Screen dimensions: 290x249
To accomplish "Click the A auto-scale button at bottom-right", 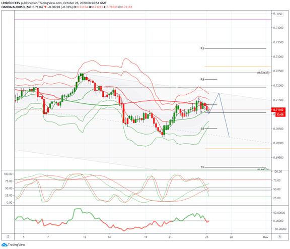I will 280,236.
